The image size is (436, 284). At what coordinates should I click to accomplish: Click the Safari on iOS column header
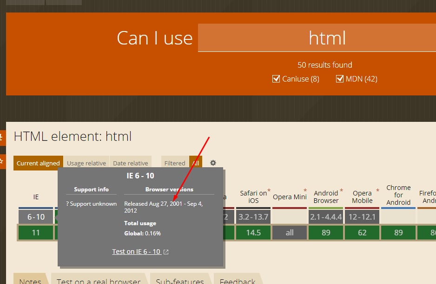point(253,196)
